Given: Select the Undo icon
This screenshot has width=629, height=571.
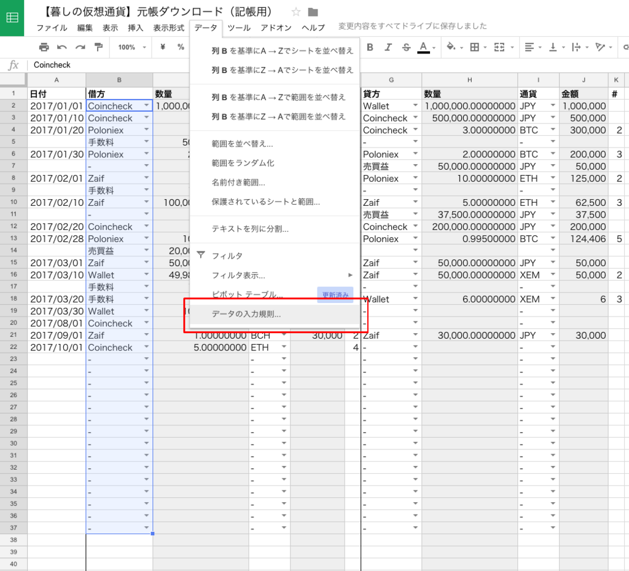Looking at the screenshot, I should click(61, 47).
